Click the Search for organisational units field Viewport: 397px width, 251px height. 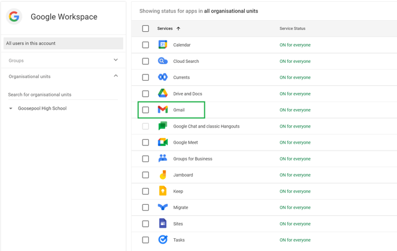[x=63, y=95]
